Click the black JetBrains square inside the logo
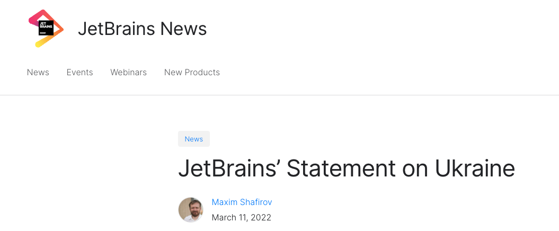 tap(46, 28)
